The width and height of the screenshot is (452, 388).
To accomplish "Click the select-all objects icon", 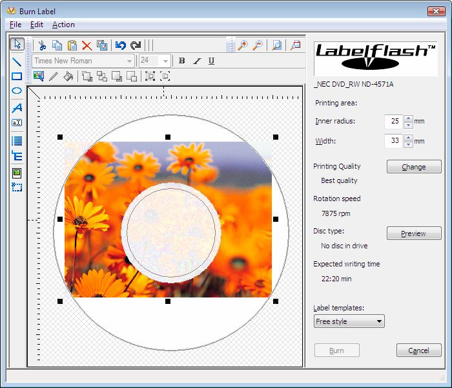I will tap(102, 45).
